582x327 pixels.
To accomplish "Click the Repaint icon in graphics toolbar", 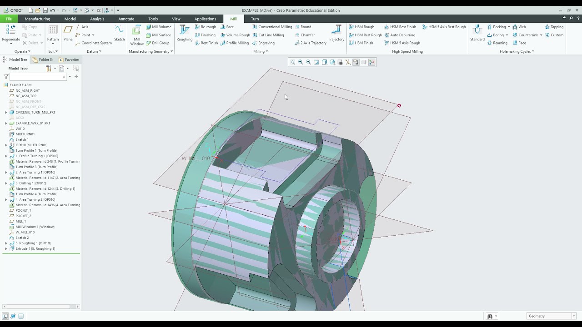I will tap(316, 62).
